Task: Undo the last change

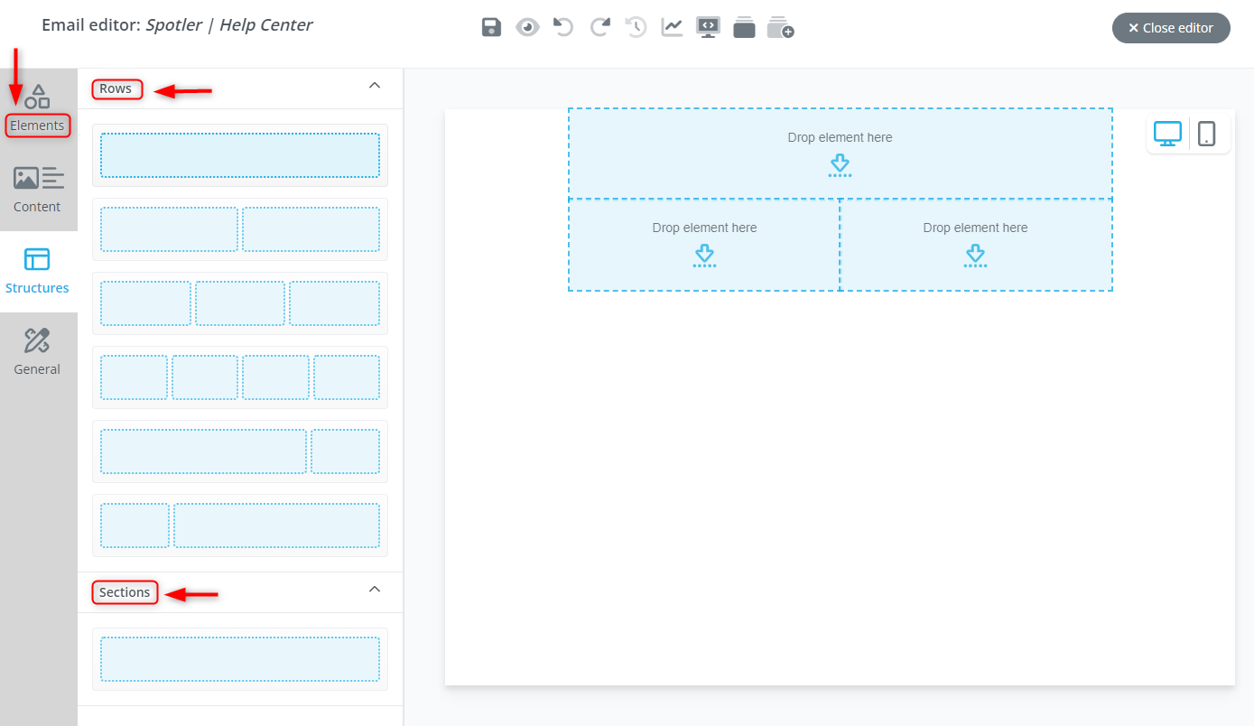Action: coord(562,27)
